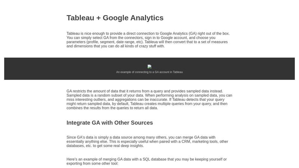Click the line starting 'combines the results from'
Viewport: 299px width, 168px height.
[112, 108]
